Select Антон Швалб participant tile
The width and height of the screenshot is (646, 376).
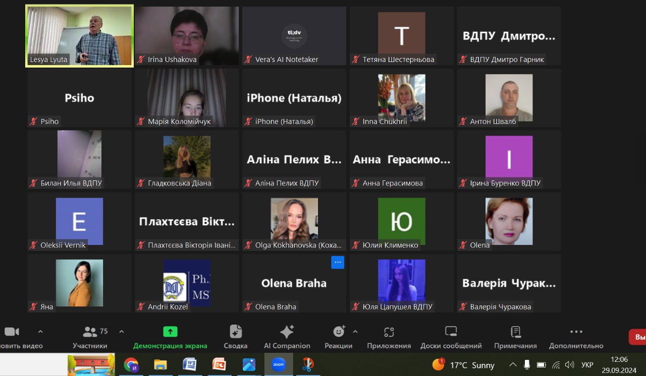pyautogui.click(x=509, y=98)
